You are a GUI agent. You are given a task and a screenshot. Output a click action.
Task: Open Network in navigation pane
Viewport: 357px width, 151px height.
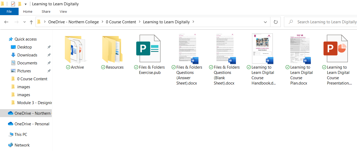(22, 145)
